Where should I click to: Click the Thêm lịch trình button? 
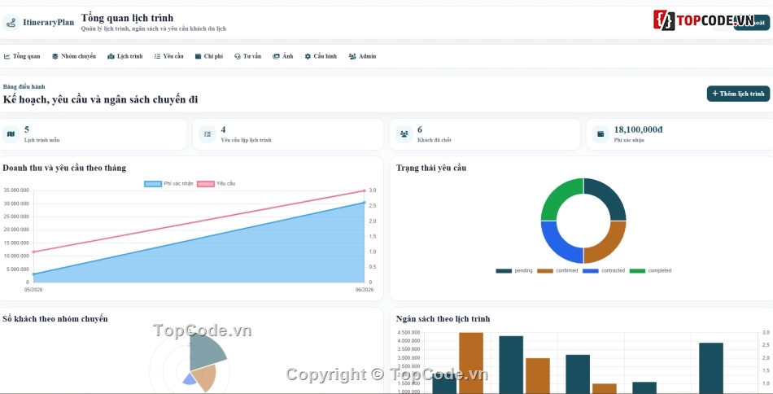(x=738, y=94)
